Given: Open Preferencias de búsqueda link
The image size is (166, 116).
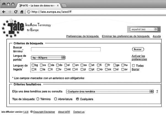Looking at the screenshot, I should pos(82,36).
